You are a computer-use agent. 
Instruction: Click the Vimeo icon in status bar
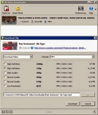(x=11, y=112)
